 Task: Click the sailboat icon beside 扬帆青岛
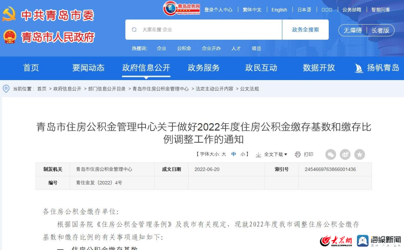(x=359, y=68)
